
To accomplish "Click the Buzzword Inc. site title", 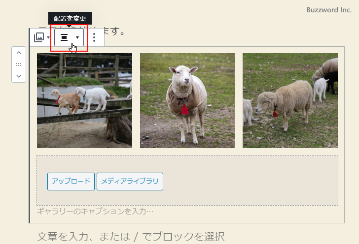I will pos(329,10).
